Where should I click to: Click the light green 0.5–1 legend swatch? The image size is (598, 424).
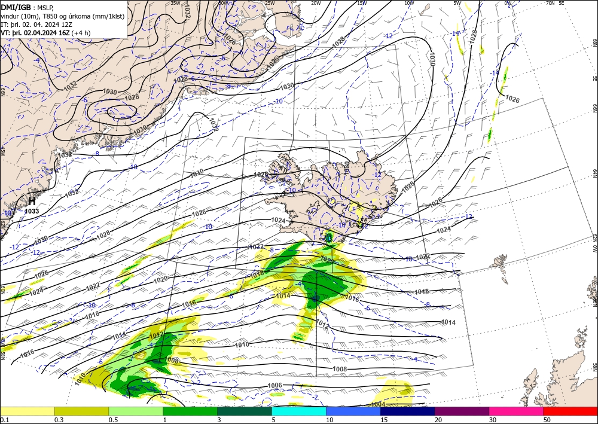[x=136, y=411]
